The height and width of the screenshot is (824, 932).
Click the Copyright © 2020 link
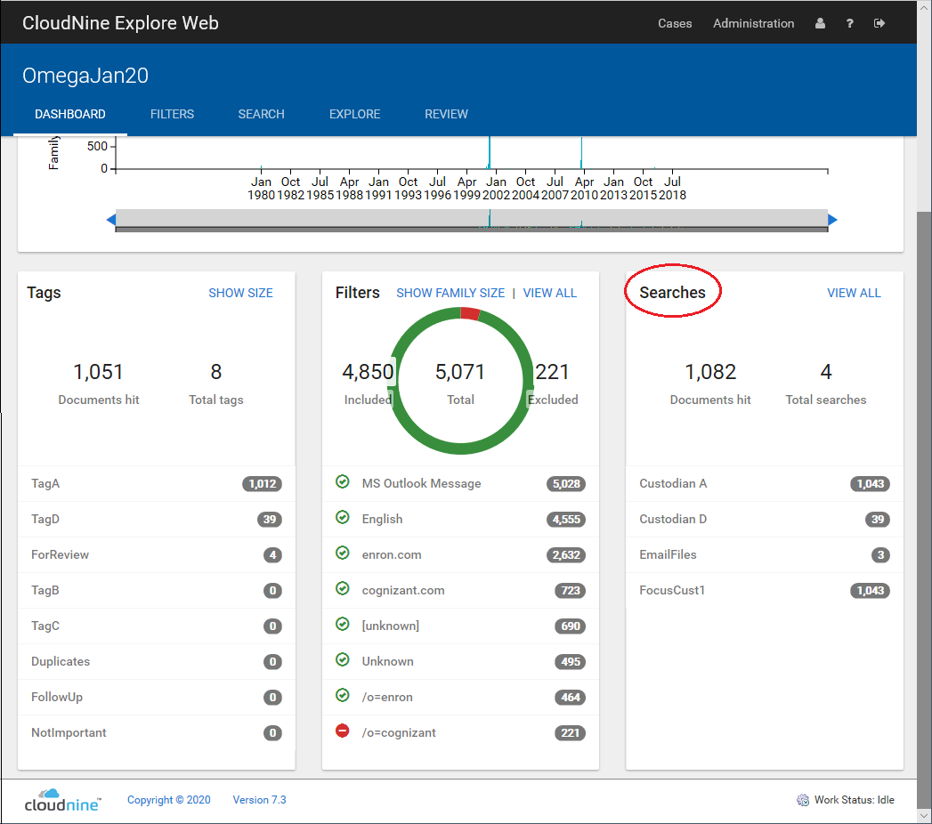(x=169, y=800)
